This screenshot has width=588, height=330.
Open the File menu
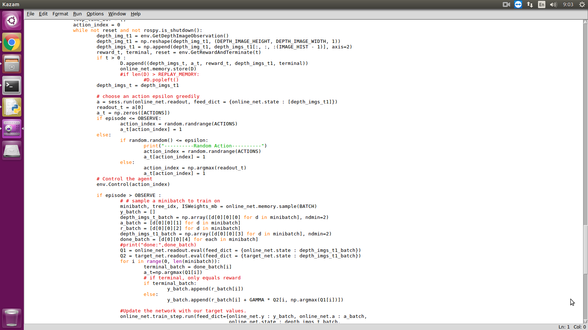[31, 14]
